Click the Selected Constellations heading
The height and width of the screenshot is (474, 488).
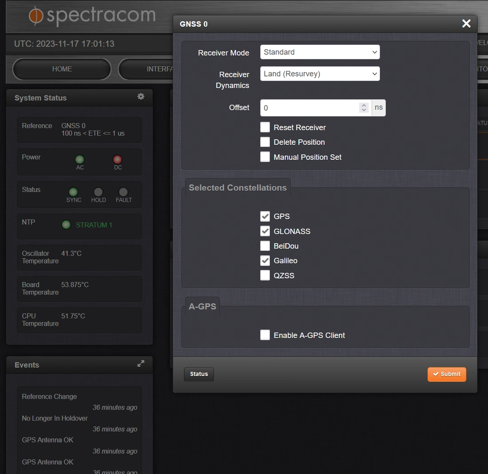[237, 188]
